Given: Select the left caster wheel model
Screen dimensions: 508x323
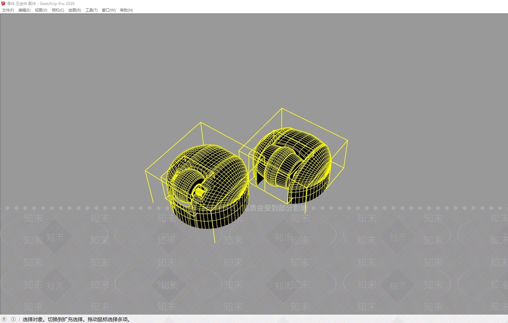Looking at the screenshot, I should (x=208, y=187).
